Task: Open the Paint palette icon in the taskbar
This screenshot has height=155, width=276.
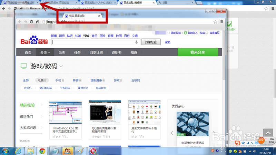Action: click(x=81, y=151)
